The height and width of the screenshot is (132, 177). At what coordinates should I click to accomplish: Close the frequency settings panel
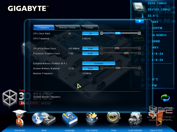click(x=140, y=21)
